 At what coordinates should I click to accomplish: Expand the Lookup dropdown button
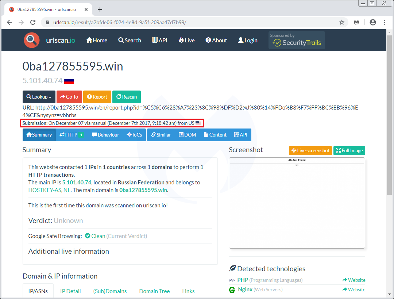click(x=39, y=97)
